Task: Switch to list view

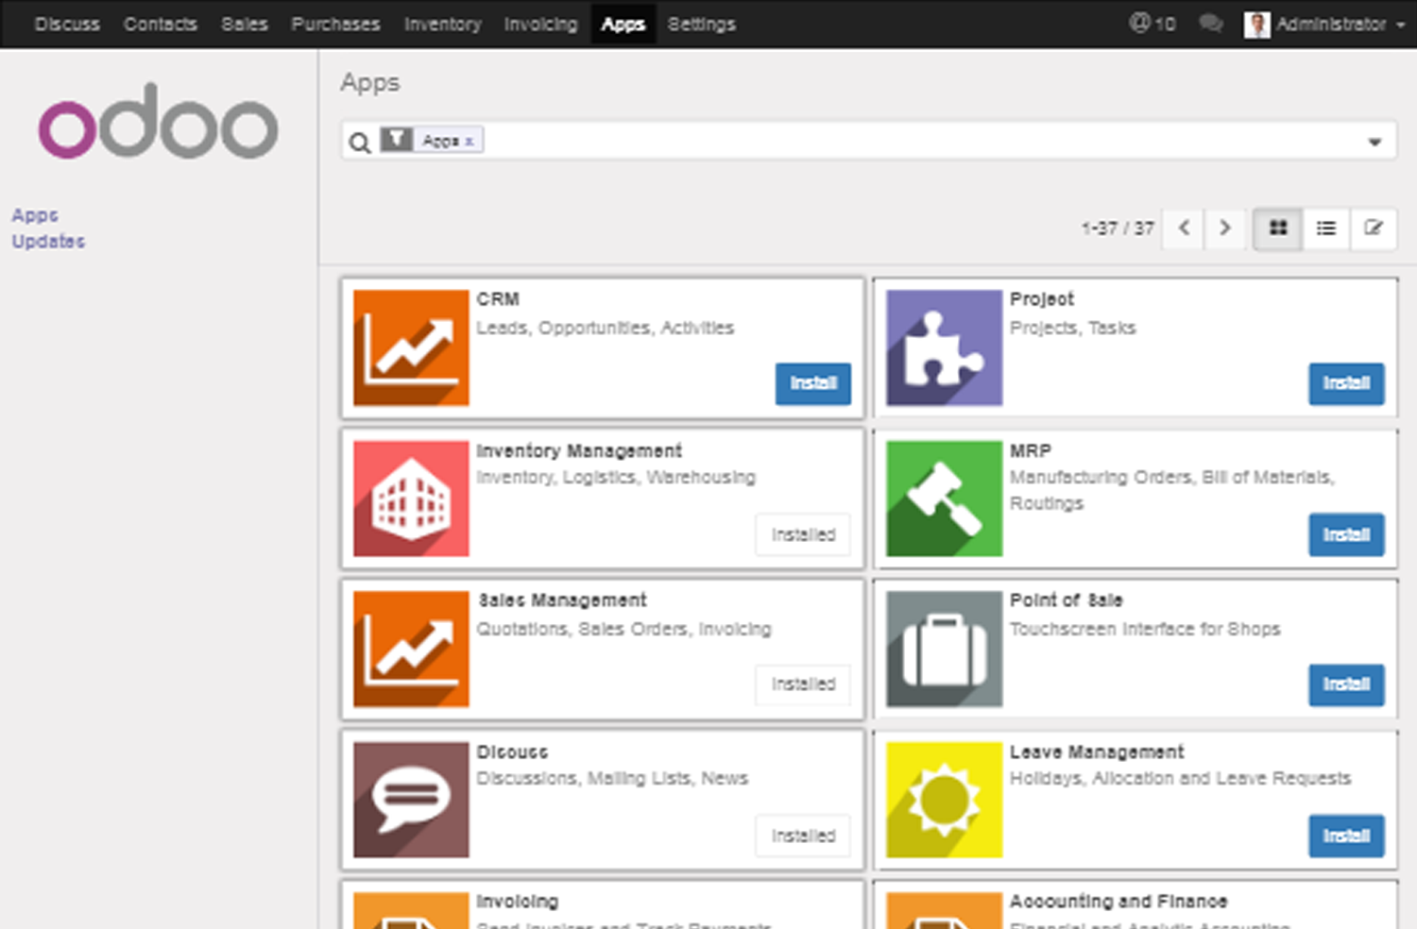Action: click(x=1326, y=228)
